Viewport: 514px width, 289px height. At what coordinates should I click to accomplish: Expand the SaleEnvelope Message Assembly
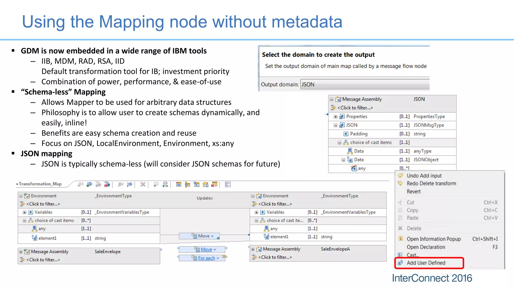click(21, 252)
